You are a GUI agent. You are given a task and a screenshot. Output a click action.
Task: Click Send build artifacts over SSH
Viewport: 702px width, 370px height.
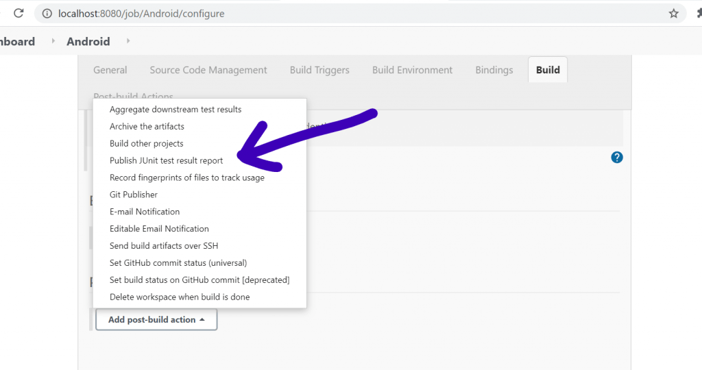click(x=164, y=246)
